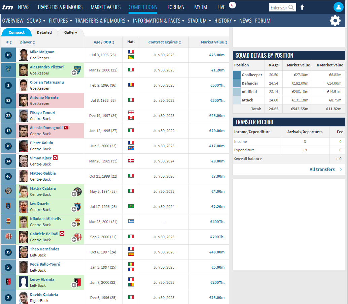Open the live notifications badge showing 6
Viewport: 348px width, 304px height.
pyautogui.click(x=232, y=5)
